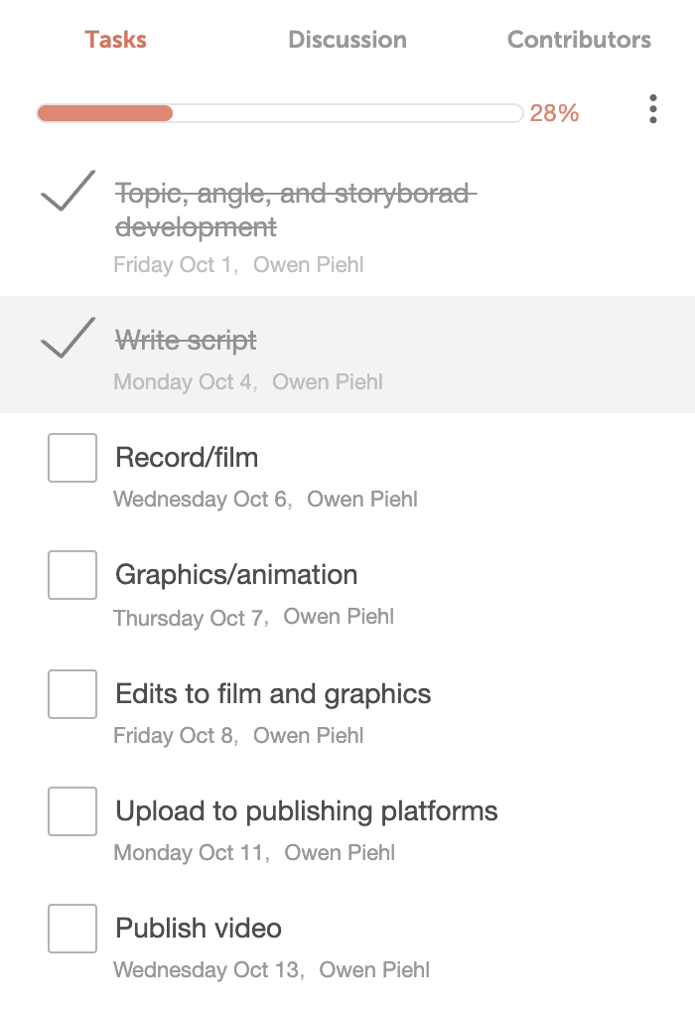Click the 28% progress bar
Viewport: 695px width, 1017px height.
click(x=281, y=112)
